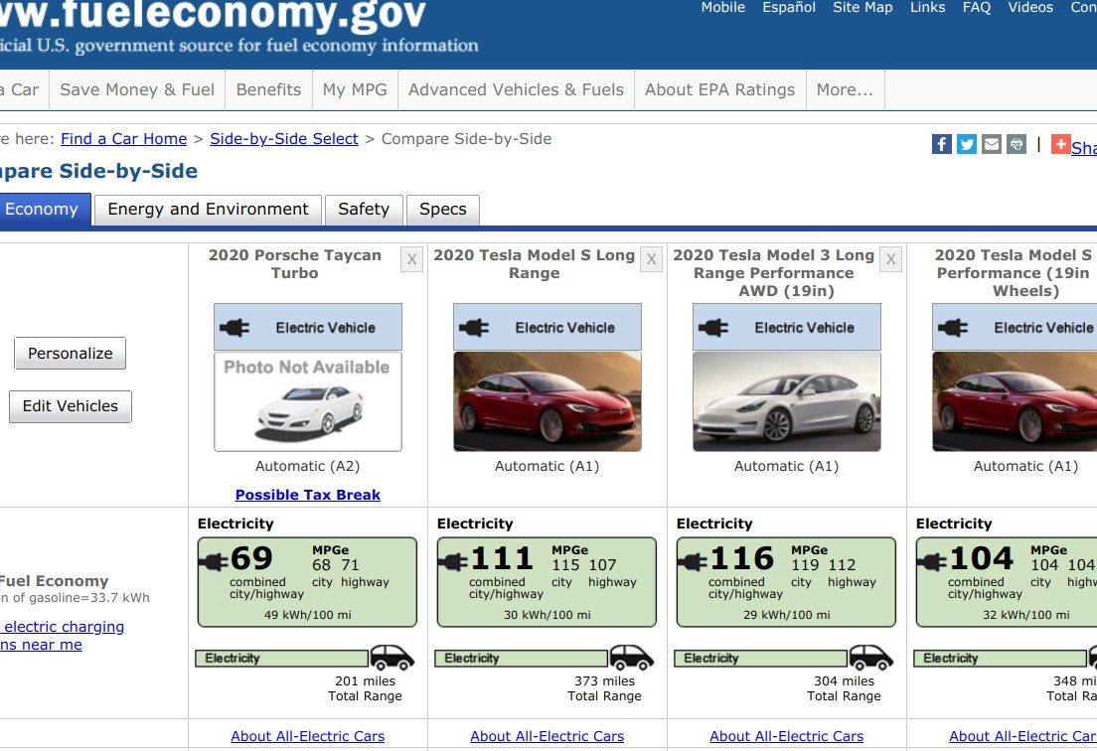Switch to the Specs tab

(x=443, y=209)
